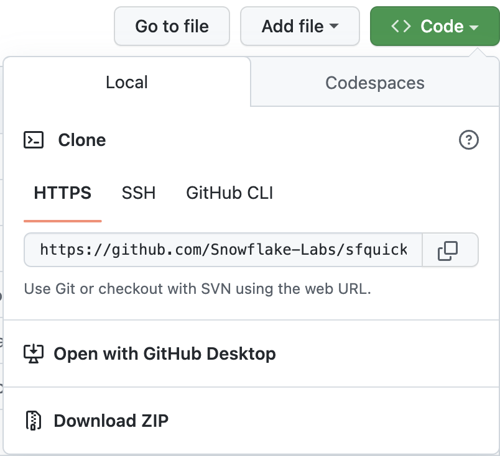The image size is (500, 456).
Task: Click the Go to file button
Action: click(x=172, y=26)
